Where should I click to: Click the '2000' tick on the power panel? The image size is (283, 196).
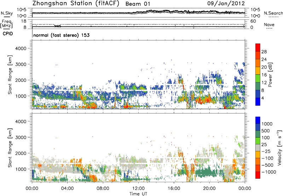tap(21, 80)
